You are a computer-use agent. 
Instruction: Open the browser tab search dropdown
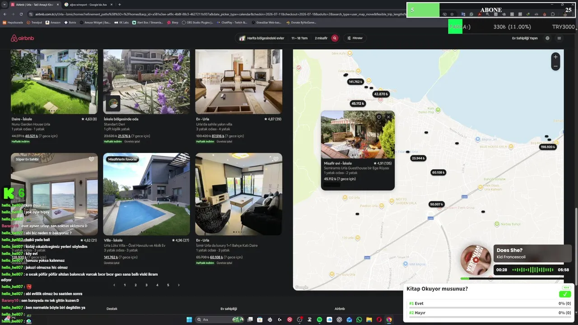5,5
